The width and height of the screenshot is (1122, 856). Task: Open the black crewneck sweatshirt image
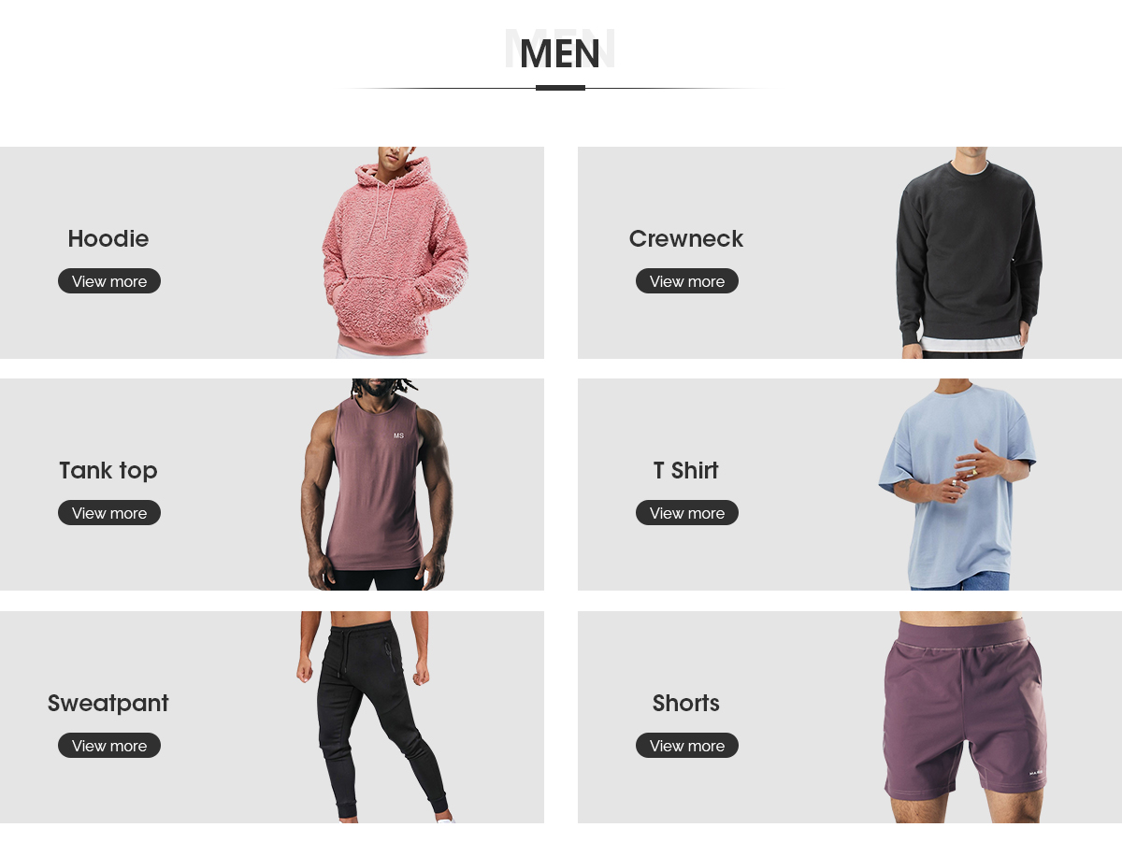969,252
